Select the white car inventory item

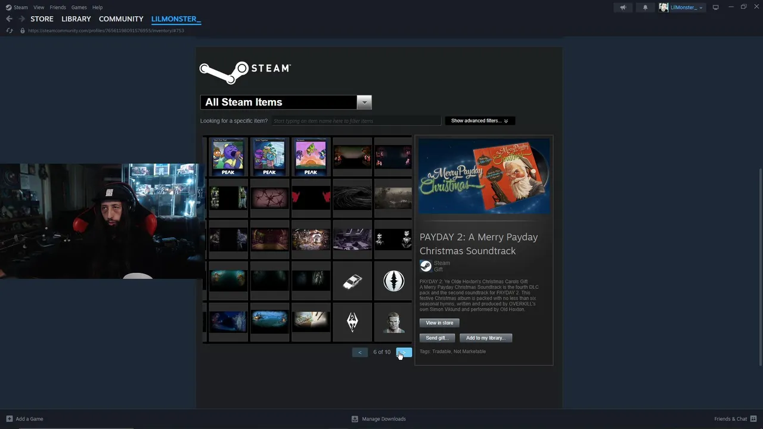pyautogui.click(x=352, y=281)
